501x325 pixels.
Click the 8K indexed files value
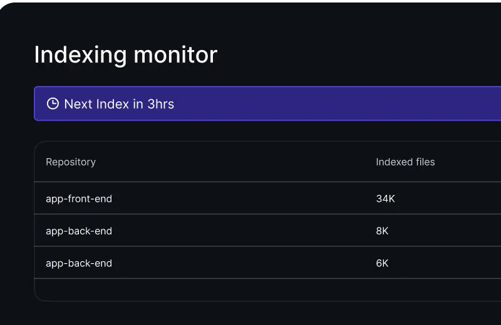[382, 231]
